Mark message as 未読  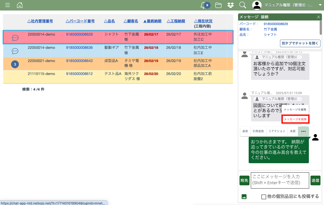293,131
